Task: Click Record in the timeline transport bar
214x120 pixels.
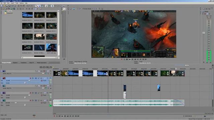Action: (x=54, y=116)
